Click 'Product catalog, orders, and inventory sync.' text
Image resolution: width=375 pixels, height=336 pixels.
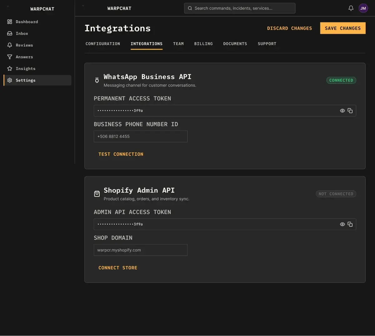pyautogui.click(x=147, y=199)
